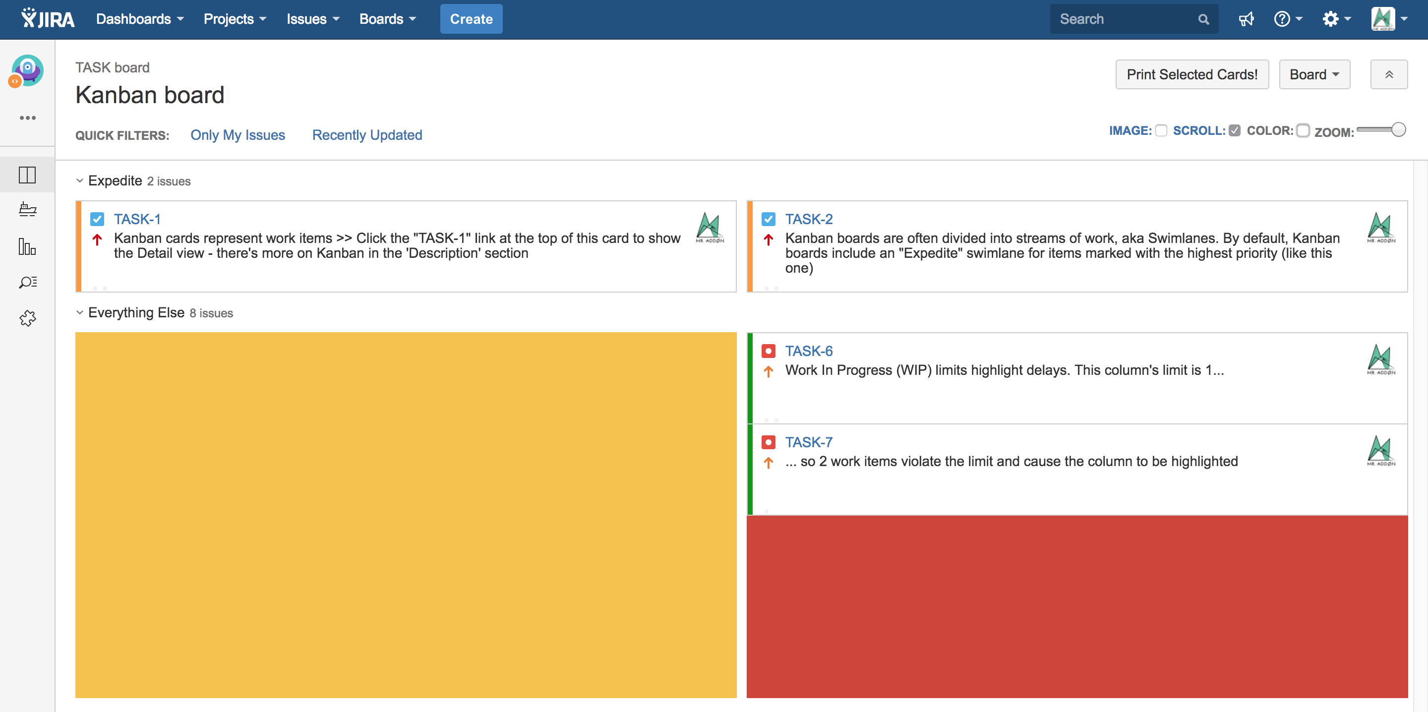This screenshot has width=1428, height=712.
Task: Enable the COLOR checkbox
Action: tap(1303, 131)
